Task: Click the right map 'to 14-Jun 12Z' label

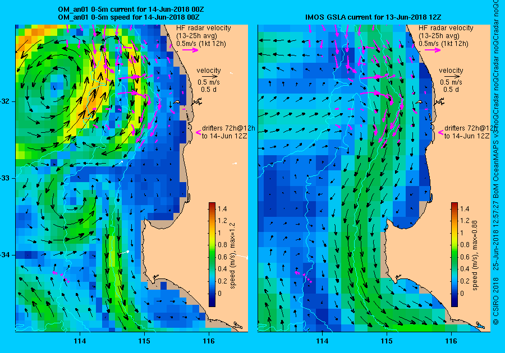Action: click(x=467, y=136)
